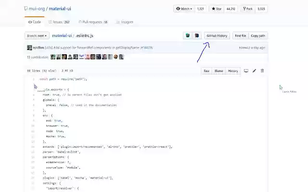308x192 pixels.
Task: Switch to the Code tab
Action: [35, 22]
